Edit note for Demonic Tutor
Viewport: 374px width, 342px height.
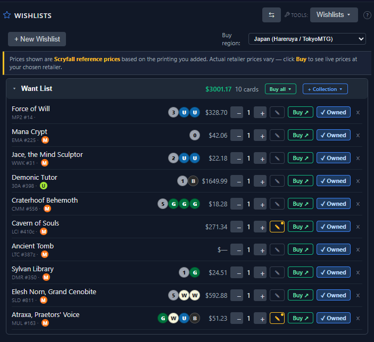(277, 181)
